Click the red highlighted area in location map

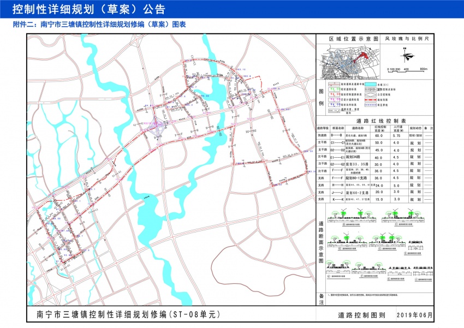(361, 57)
